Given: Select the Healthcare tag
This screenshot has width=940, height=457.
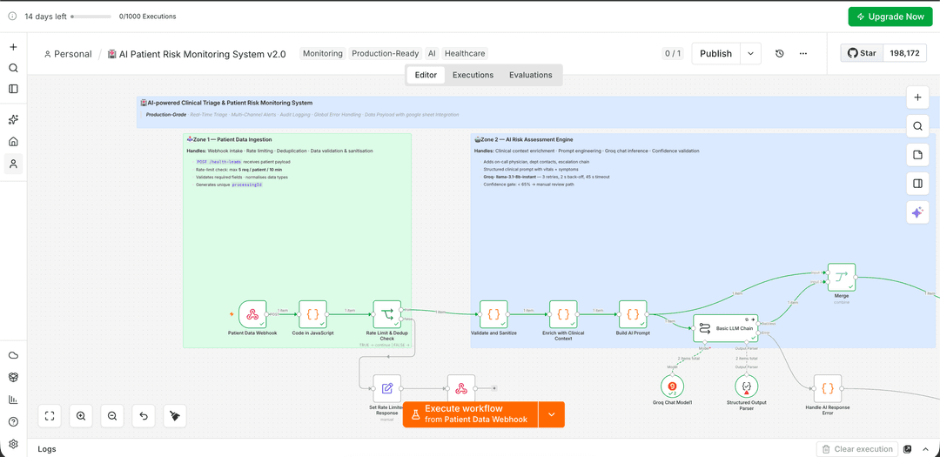Looking at the screenshot, I should tap(465, 53).
